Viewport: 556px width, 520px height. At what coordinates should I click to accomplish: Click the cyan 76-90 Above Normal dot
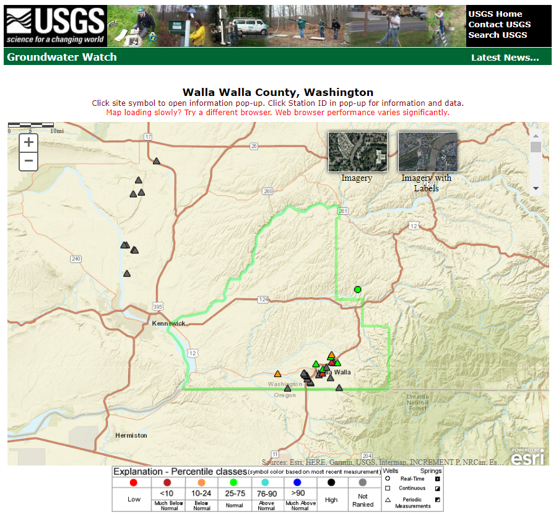(265, 482)
